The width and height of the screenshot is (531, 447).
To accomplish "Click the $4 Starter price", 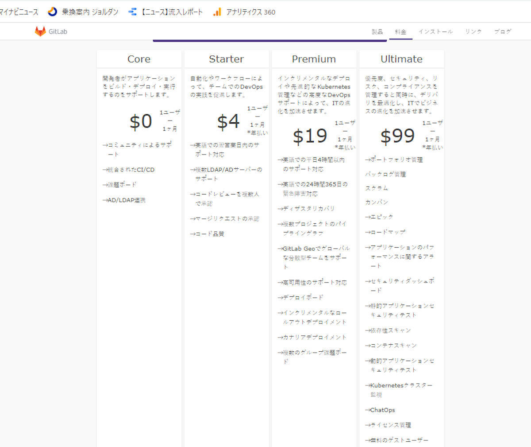I will point(228,121).
